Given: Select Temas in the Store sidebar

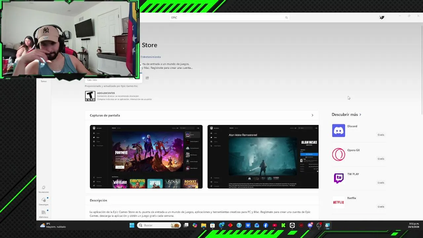Looking at the screenshot, I should coord(44,81).
